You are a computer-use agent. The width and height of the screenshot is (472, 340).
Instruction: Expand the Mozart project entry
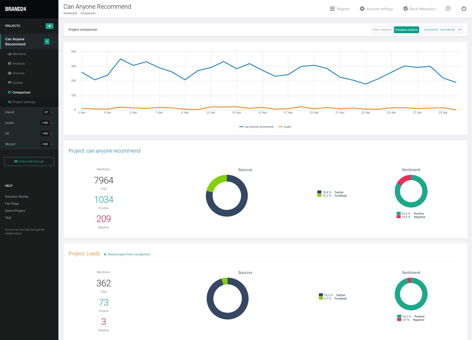(x=52, y=144)
